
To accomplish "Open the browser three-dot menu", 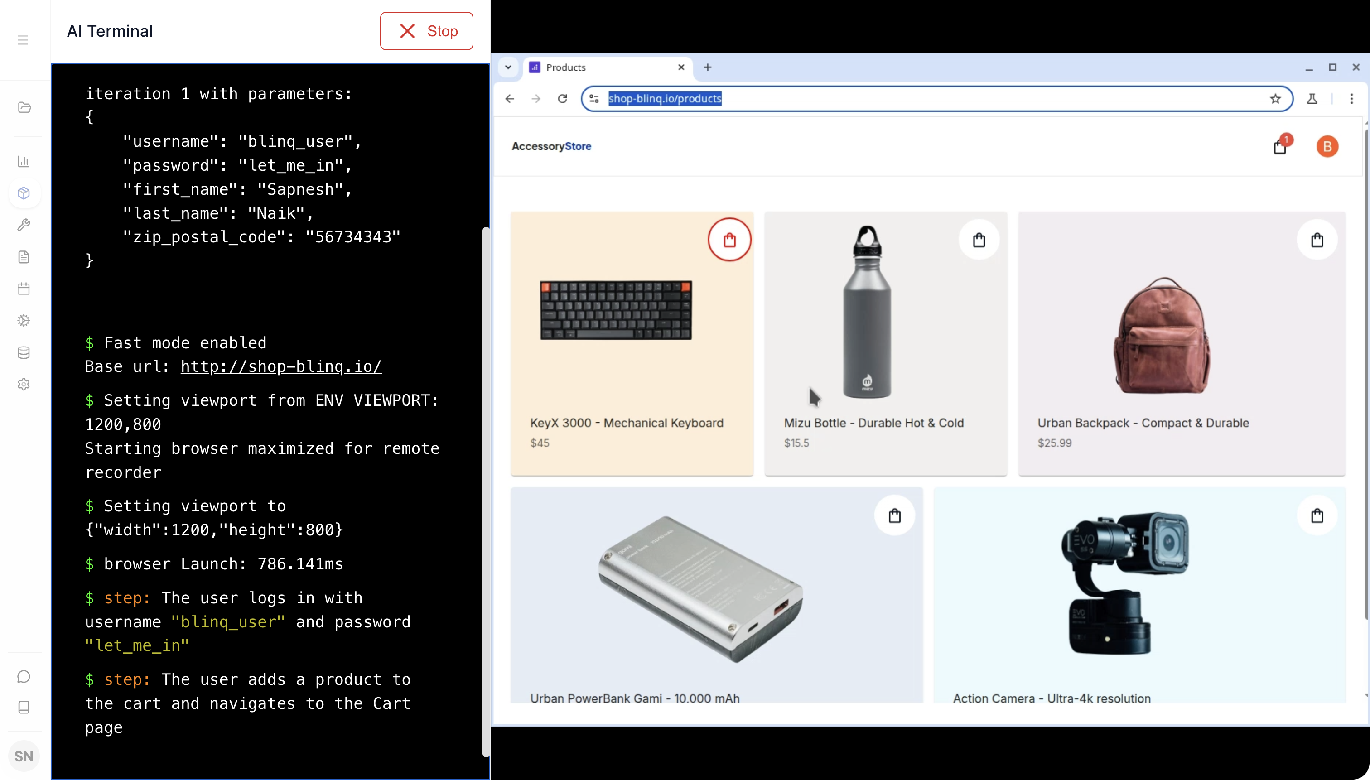I will pos(1351,99).
